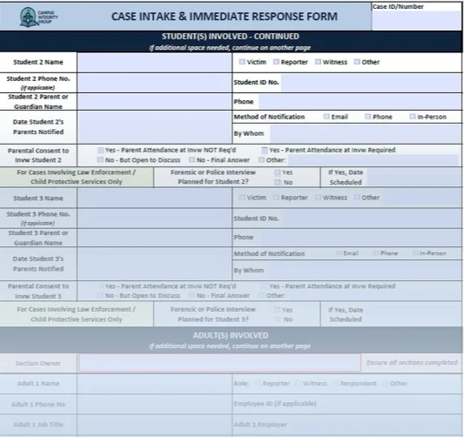Click the Student 3 Name field
Viewport: 465px width, 437px height.
(154, 198)
